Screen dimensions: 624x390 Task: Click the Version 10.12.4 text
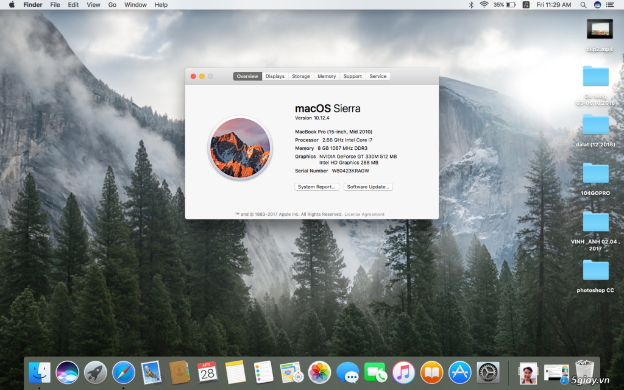[x=312, y=118]
